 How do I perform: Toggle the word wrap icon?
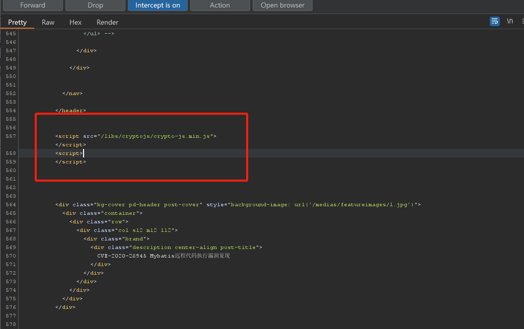pyautogui.click(x=495, y=21)
